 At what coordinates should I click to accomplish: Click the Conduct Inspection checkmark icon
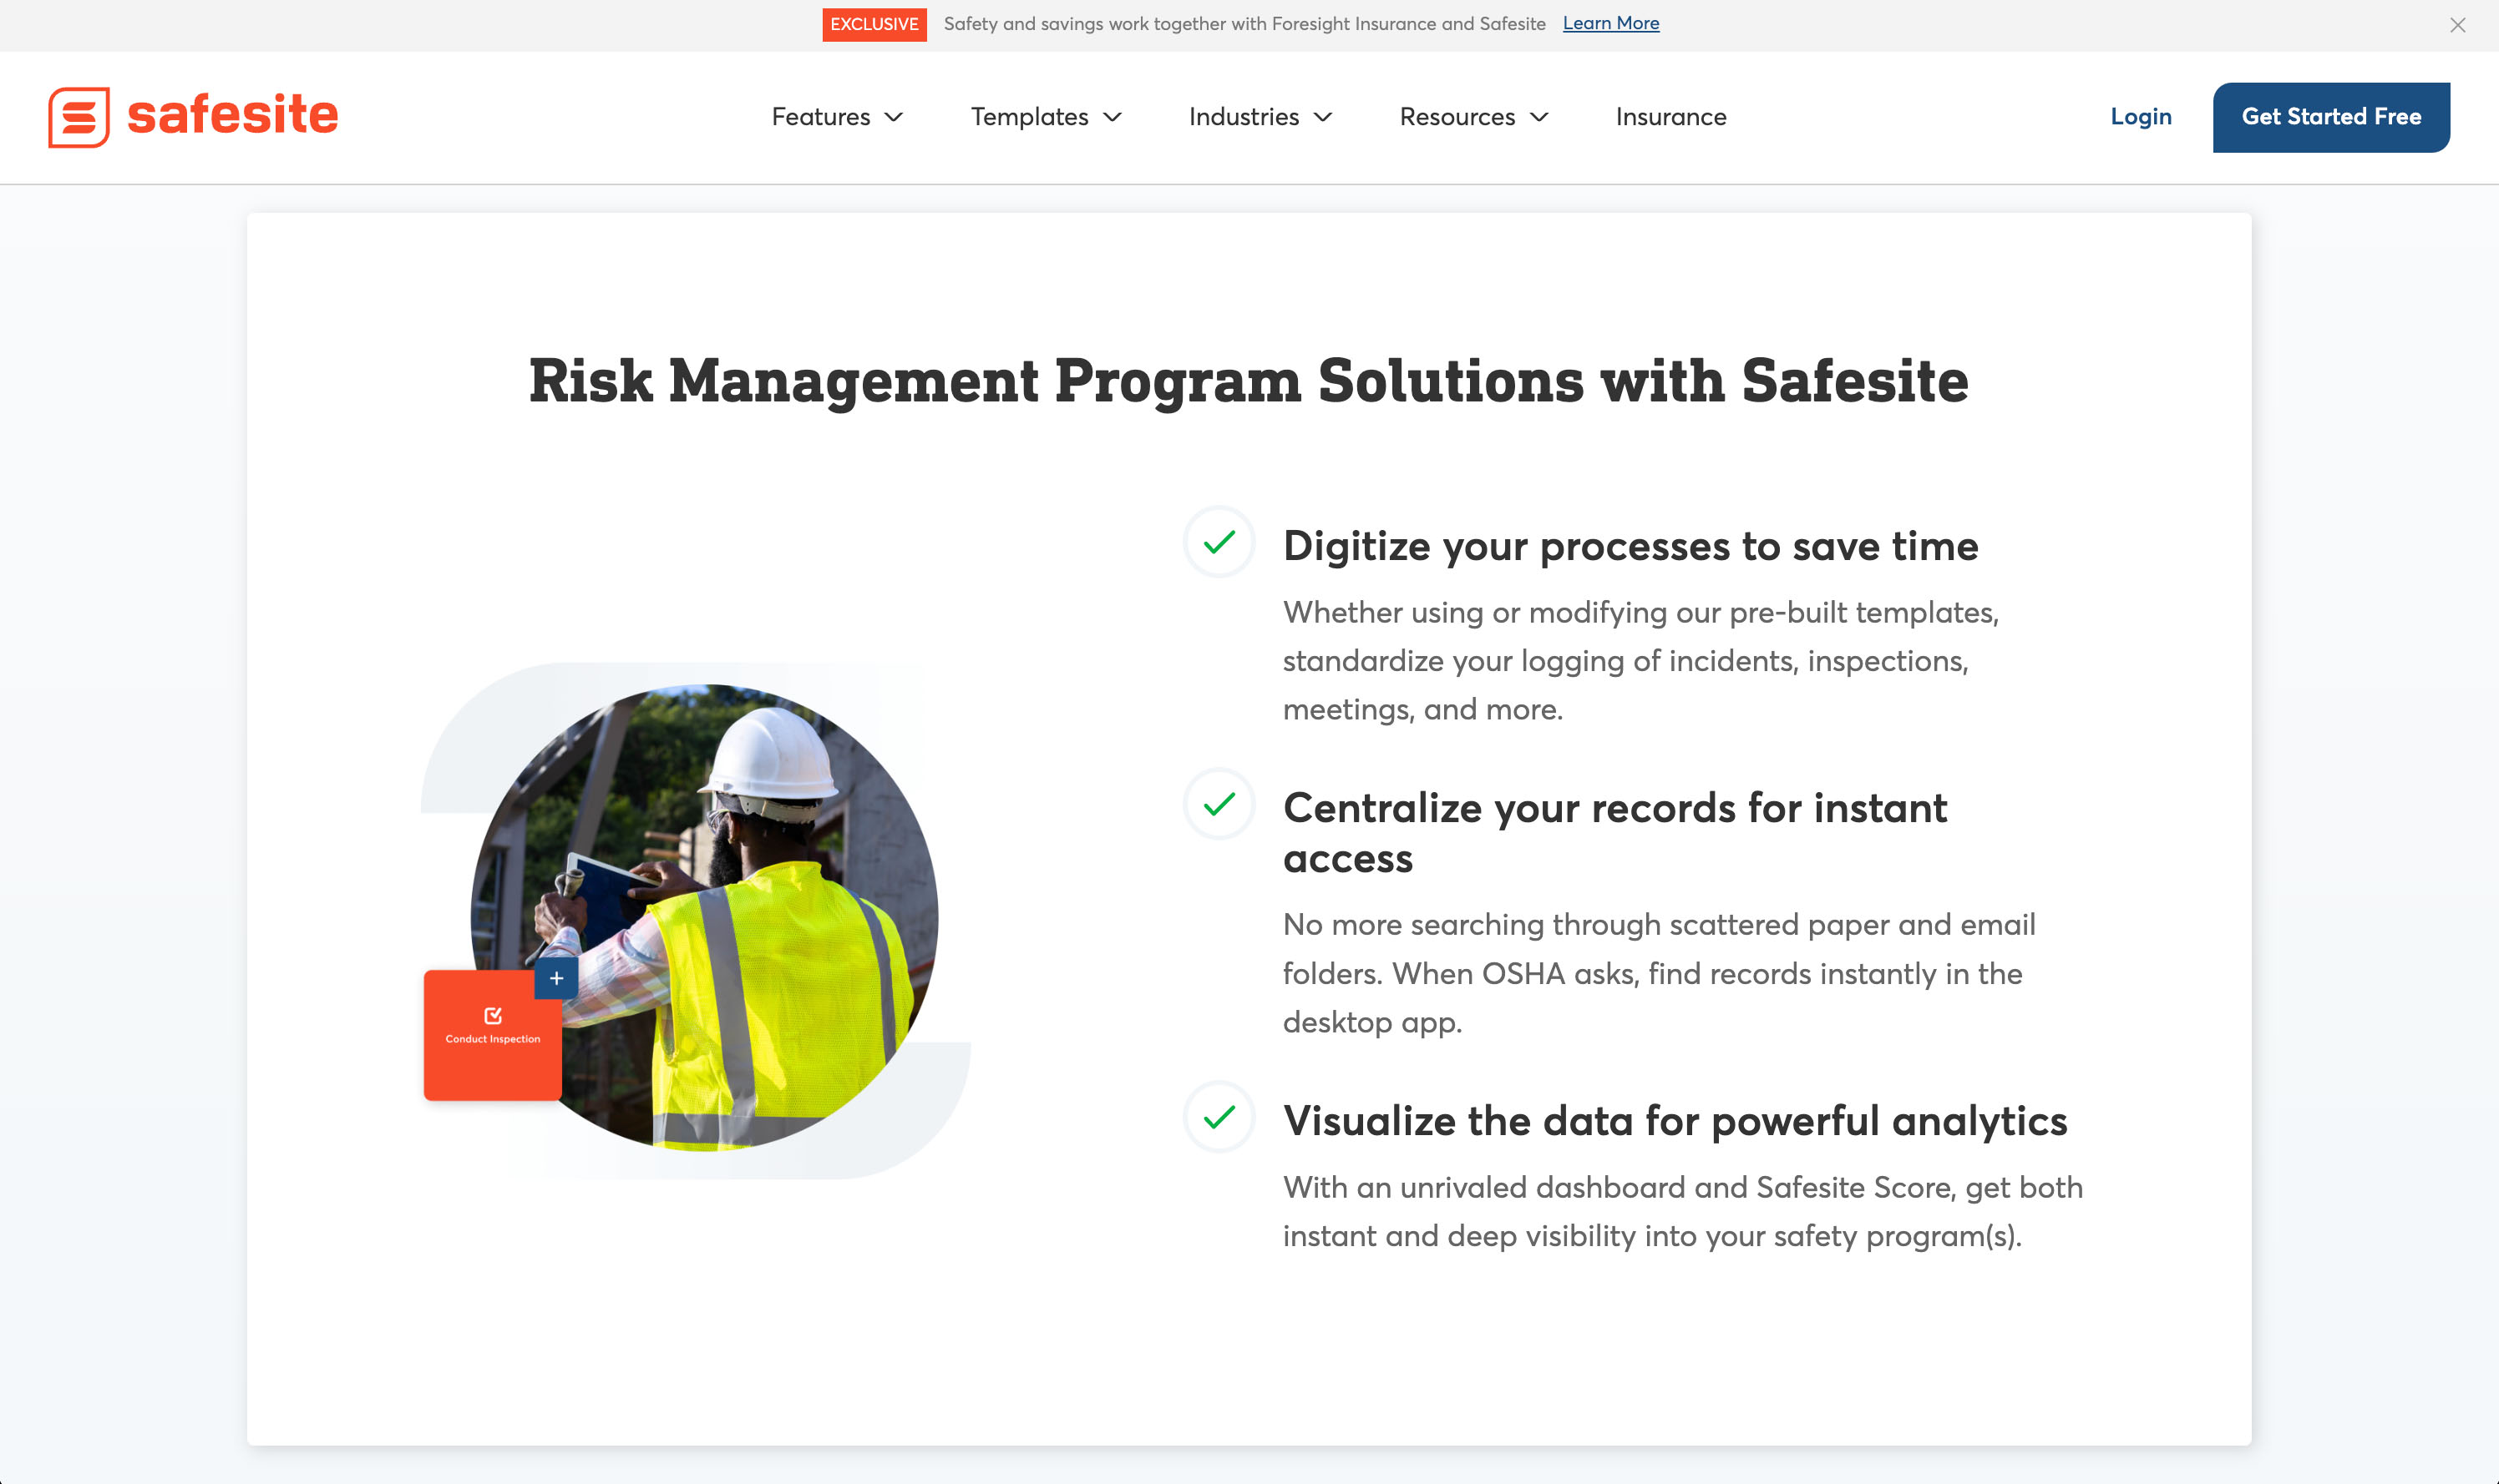pos(493,1016)
